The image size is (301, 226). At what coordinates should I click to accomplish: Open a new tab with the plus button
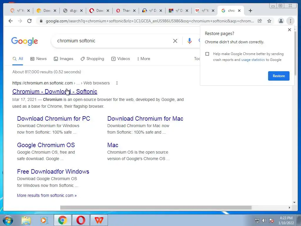point(250,11)
